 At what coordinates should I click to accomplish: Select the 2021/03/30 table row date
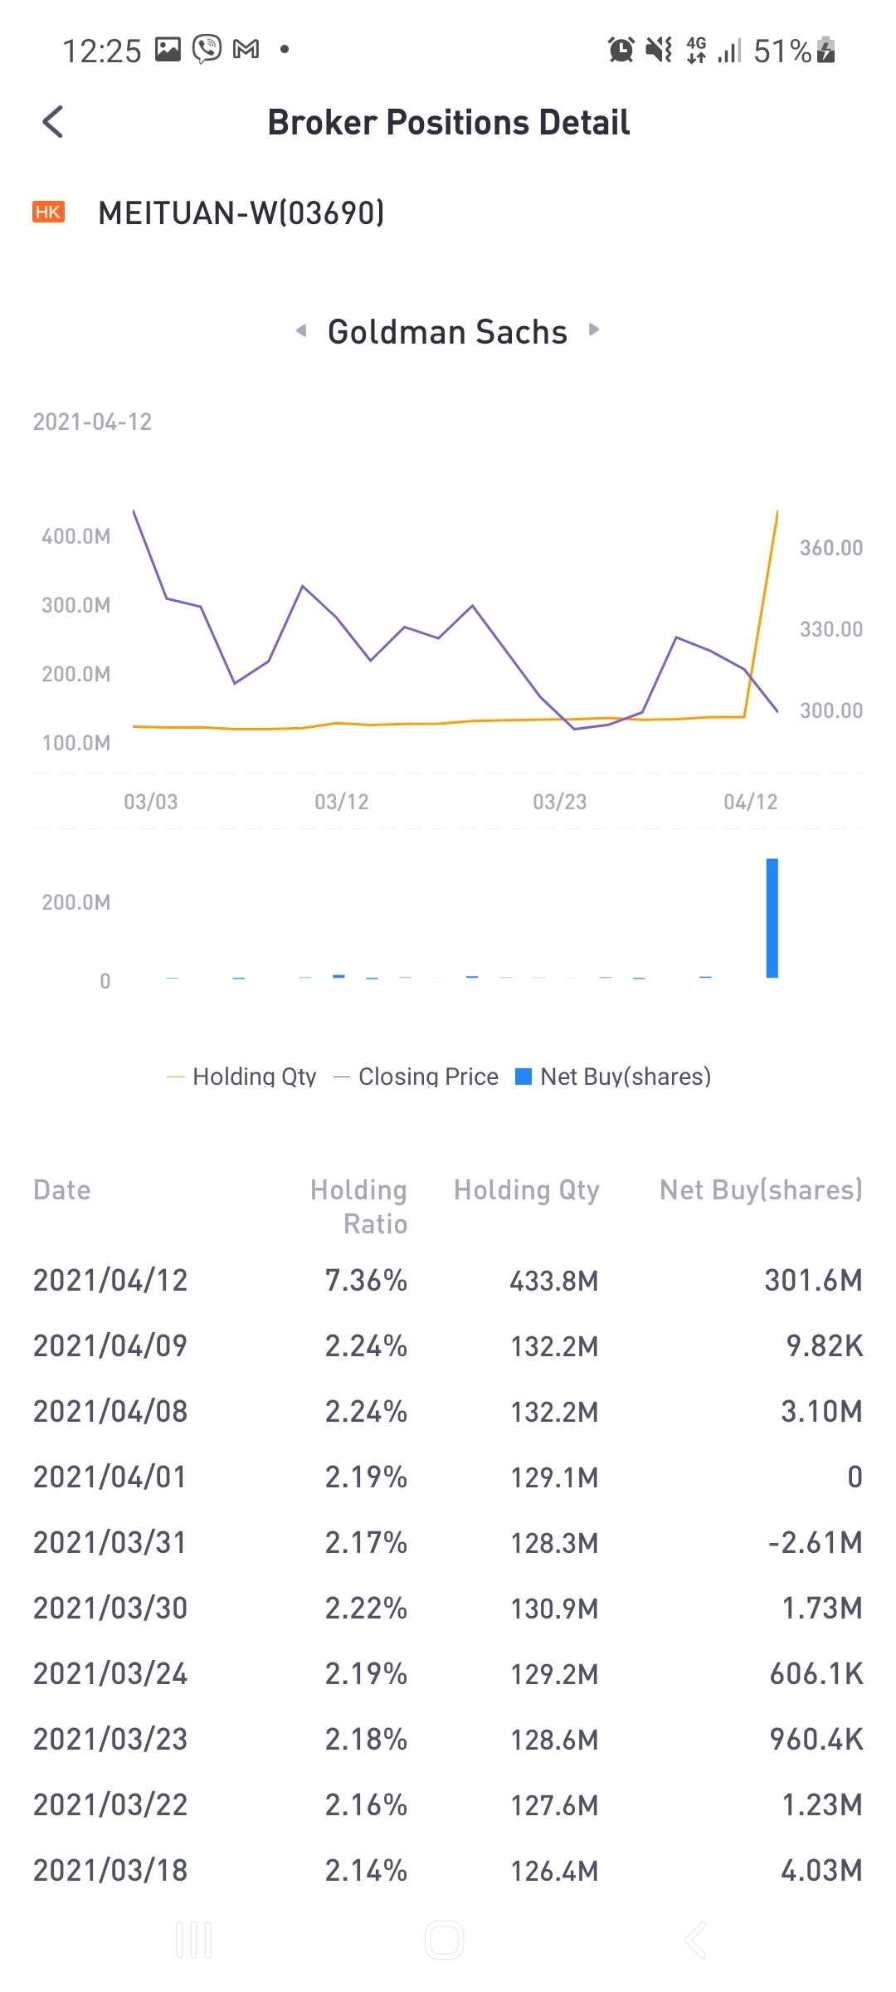pyautogui.click(x=110, y=1608)
